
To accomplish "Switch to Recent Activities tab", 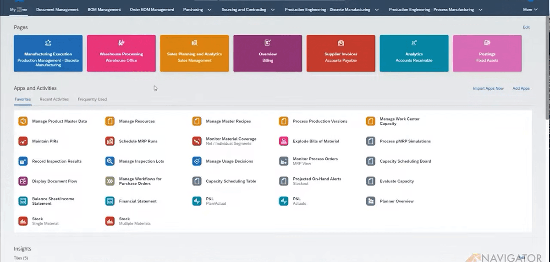I will [x=54, y=99].
